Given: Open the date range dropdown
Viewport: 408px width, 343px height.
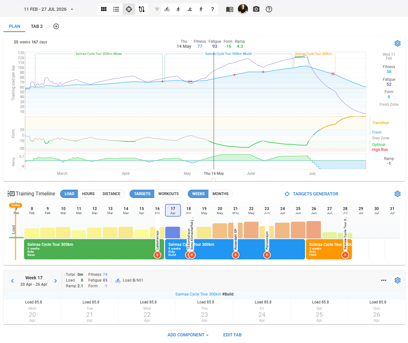Looking at the screenshot, I should coord(48,9).
